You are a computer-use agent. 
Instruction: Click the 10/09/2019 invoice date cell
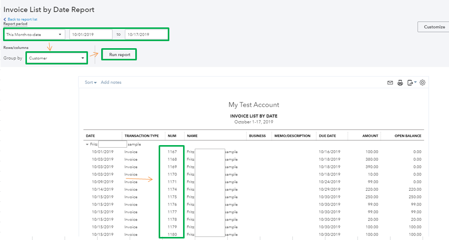pyautogui.click(x=103, y=182)
